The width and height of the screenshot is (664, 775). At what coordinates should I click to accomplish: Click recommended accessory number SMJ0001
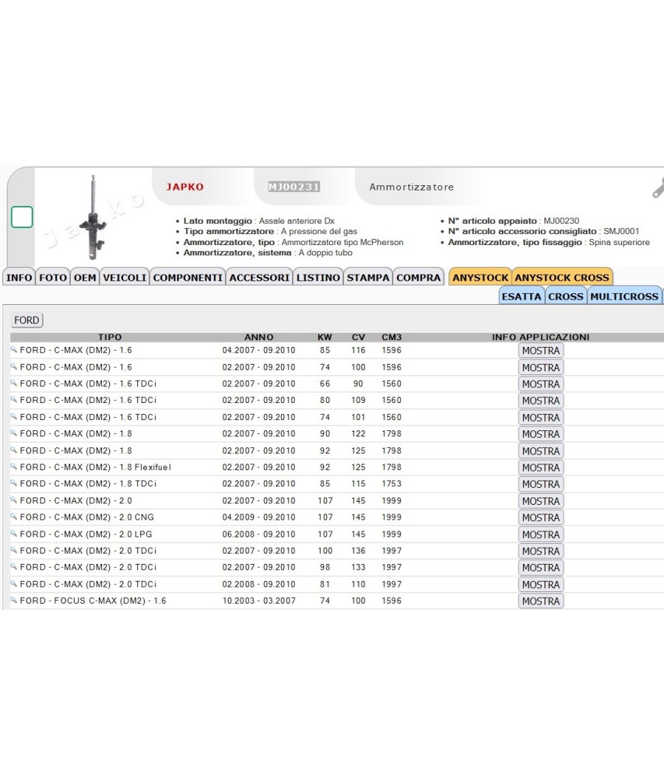tap(621, 231)
